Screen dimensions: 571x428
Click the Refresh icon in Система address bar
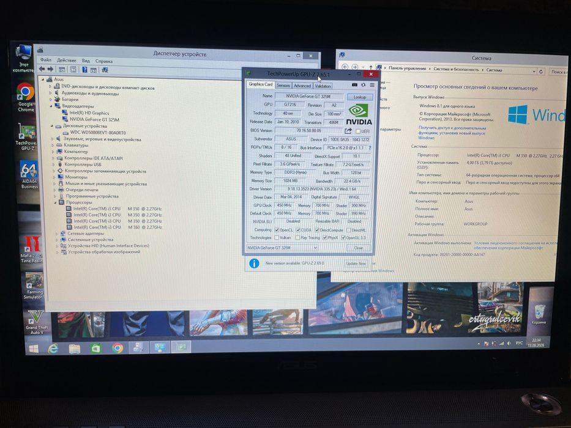click(x=541, y=72)
